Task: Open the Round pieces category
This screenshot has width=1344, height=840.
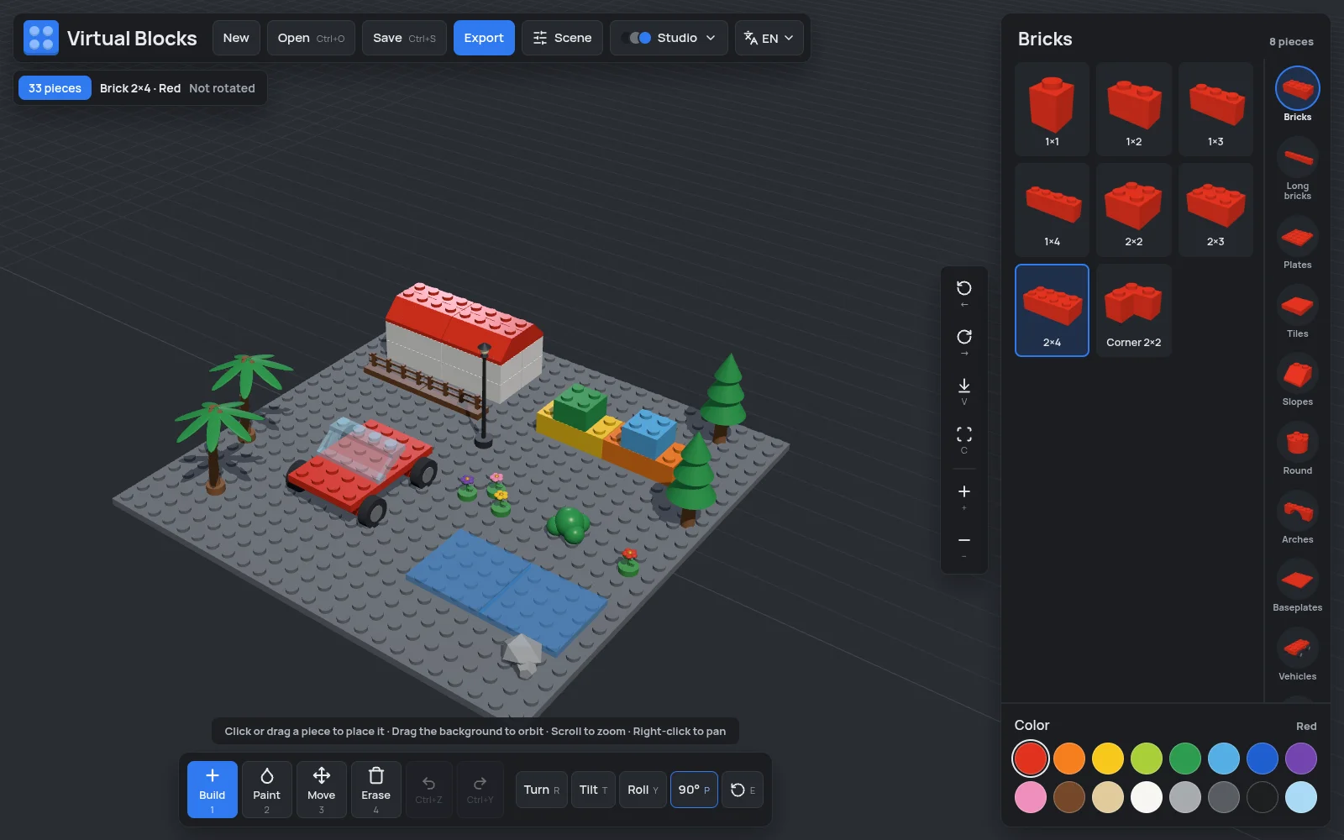Action: (x=1297, y=443)
